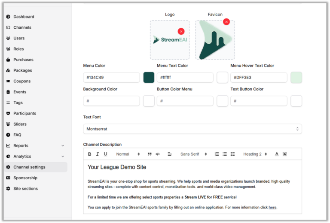Open the Sans Serif font dropdown

pyautogui.click(x=193, y=154)
